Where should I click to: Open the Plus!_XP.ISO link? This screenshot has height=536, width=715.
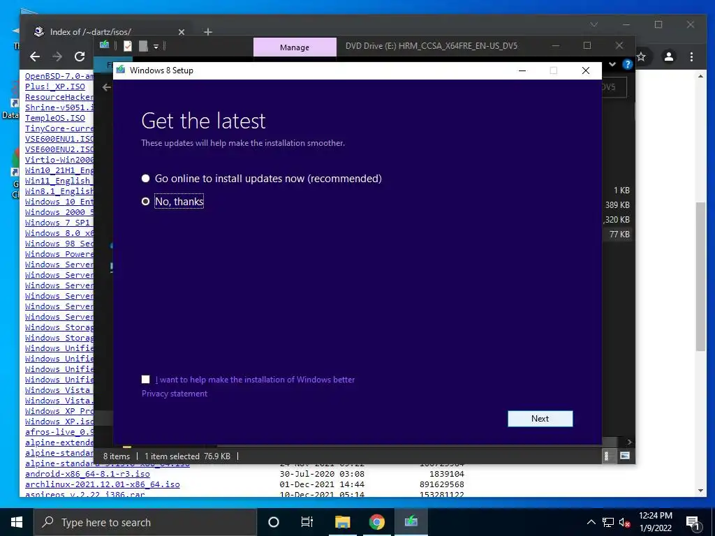click(54, 86)
